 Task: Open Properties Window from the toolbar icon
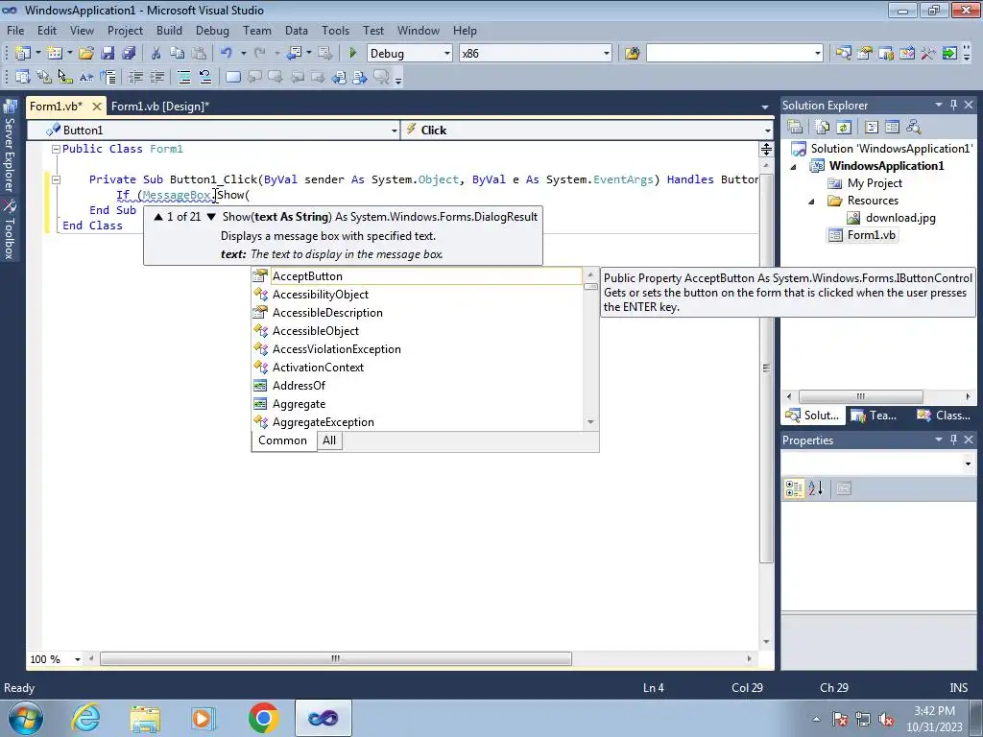pos(865,54)
